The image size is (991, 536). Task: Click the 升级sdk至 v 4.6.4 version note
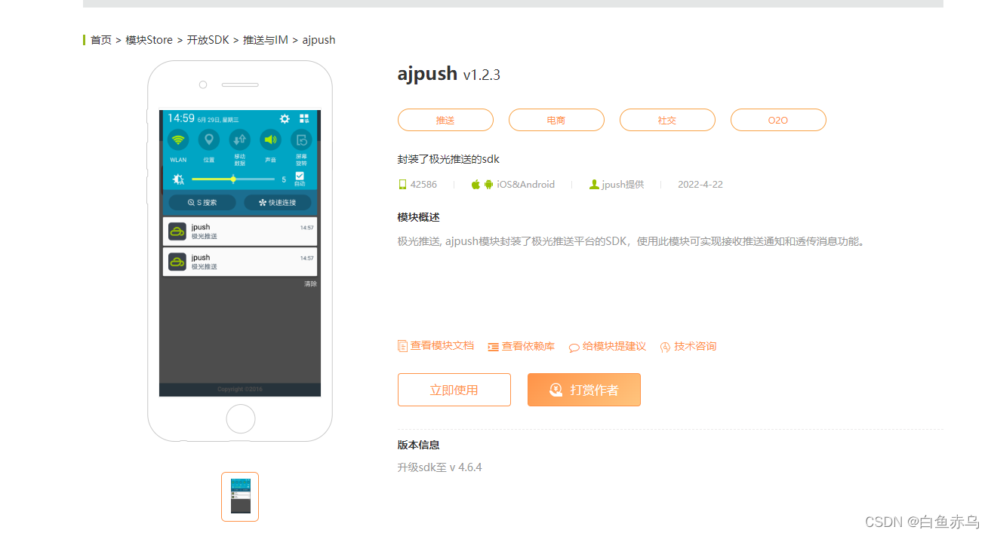[x=440, y=467]
